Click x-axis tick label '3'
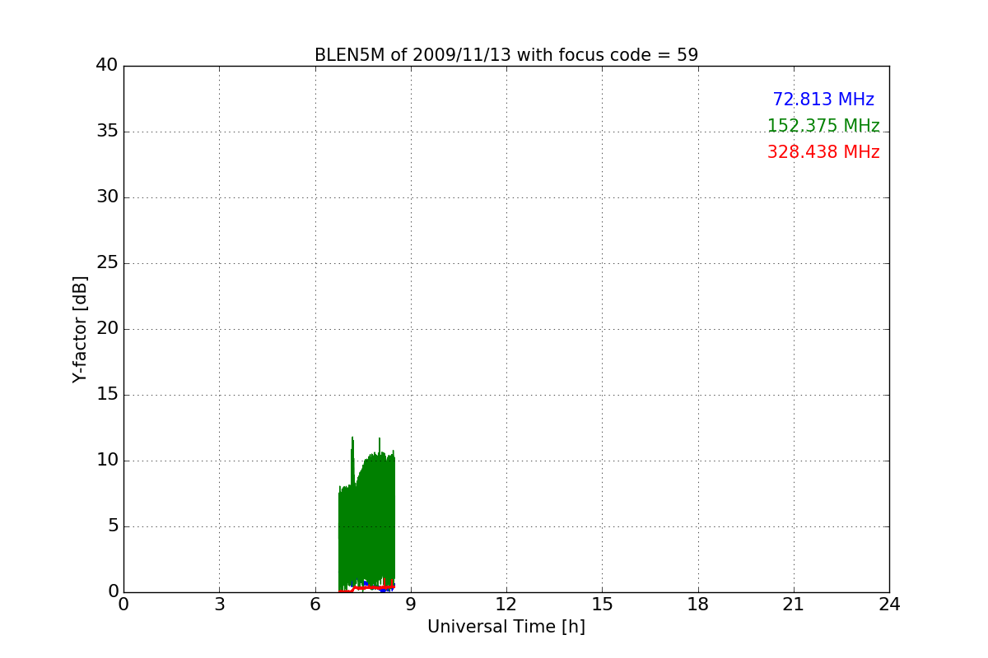988x658 pixels. [x=219, y=605]
